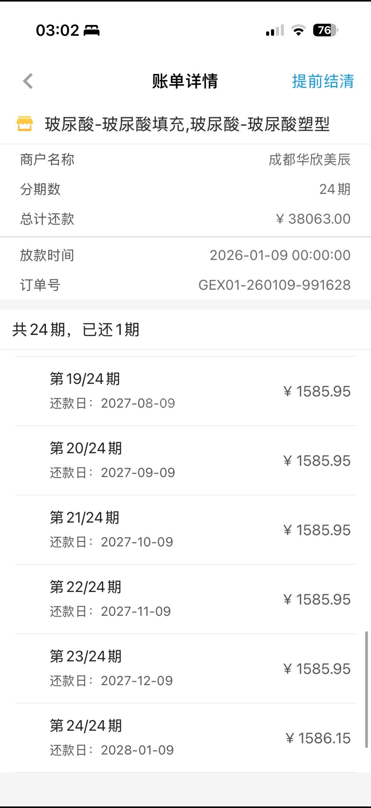Tap the yellow merchant store icon
Image resolution: width=371 pixels, height=808 pixels.
pyautogui.click(x=24, y=124)
